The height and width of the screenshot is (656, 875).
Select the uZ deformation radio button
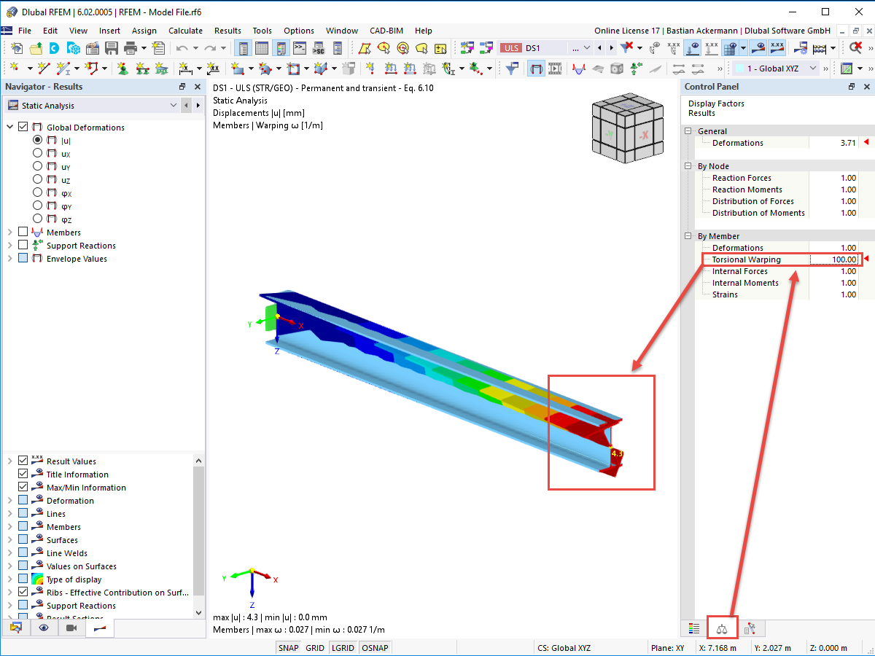click(x=38, y=179)
